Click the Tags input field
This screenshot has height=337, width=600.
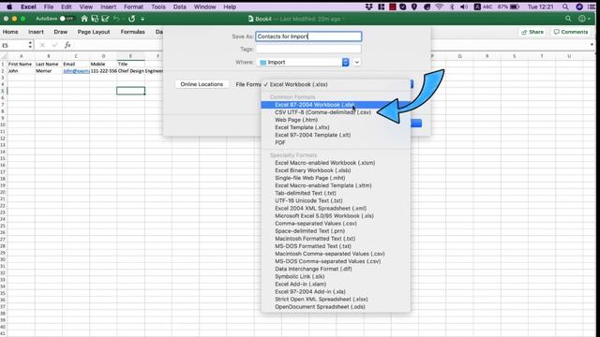tap(308, 49)
